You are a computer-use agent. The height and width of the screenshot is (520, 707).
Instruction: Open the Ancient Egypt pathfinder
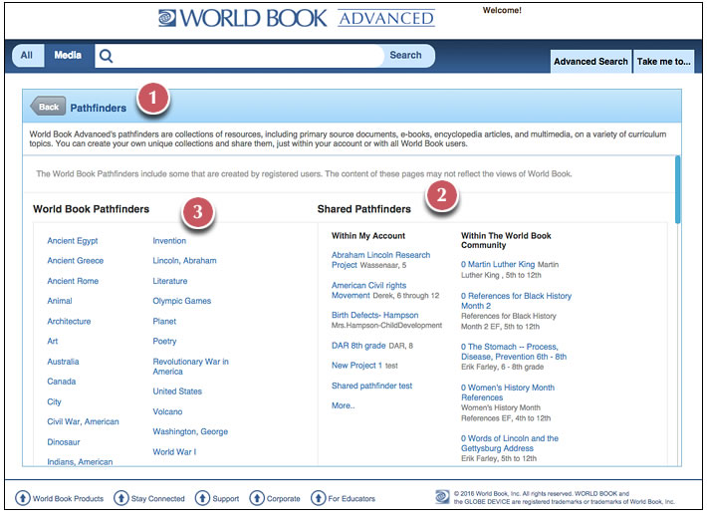point(73,241)
